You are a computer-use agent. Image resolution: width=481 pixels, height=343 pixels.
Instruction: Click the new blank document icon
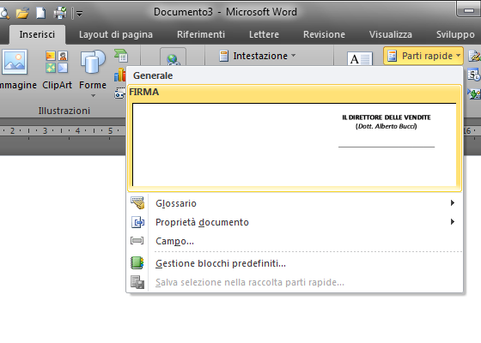pos(41,13)
